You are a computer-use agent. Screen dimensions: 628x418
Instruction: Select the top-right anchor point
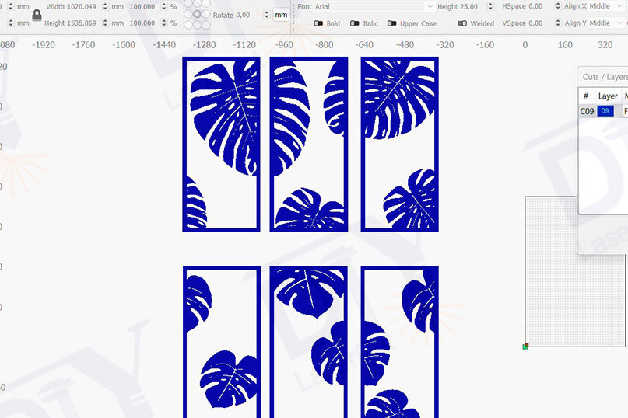click(207, 4)
